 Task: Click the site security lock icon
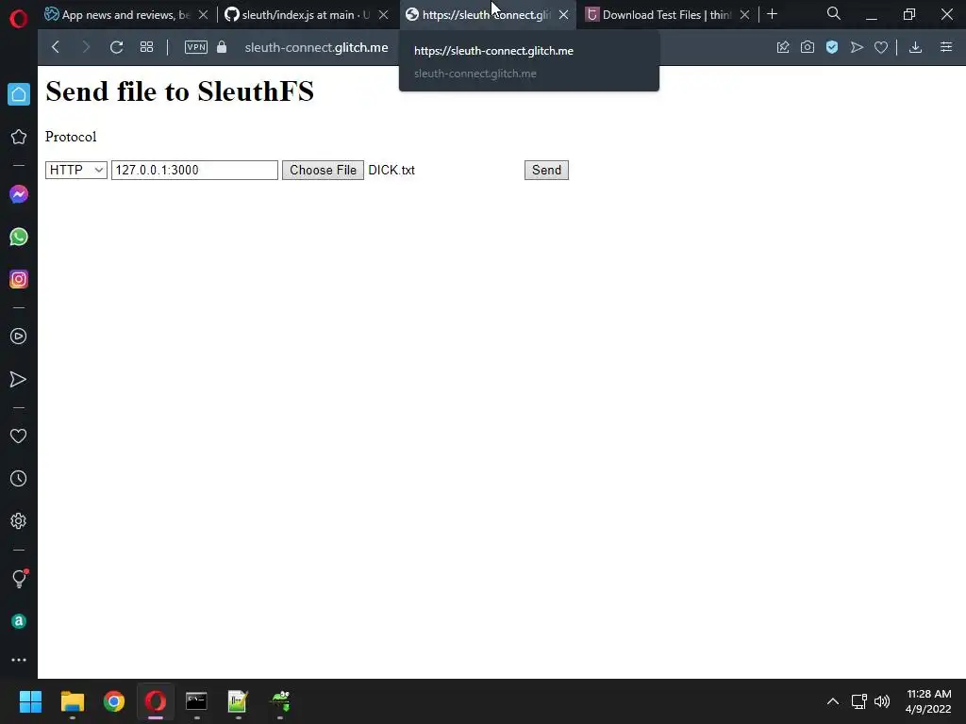(x=222, y=47)
